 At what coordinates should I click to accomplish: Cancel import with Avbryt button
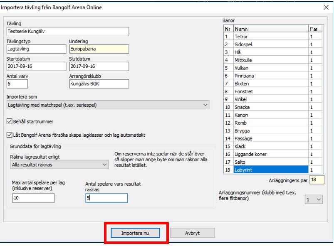(x=192, y=233)
